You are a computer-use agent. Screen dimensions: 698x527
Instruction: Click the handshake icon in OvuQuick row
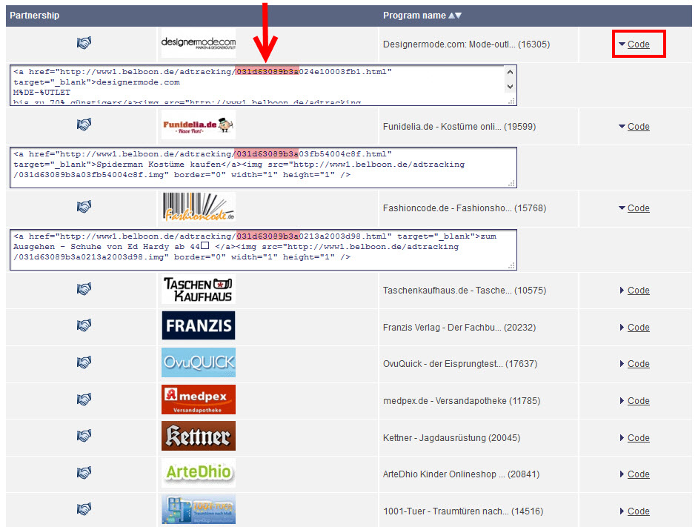[84, 362]
